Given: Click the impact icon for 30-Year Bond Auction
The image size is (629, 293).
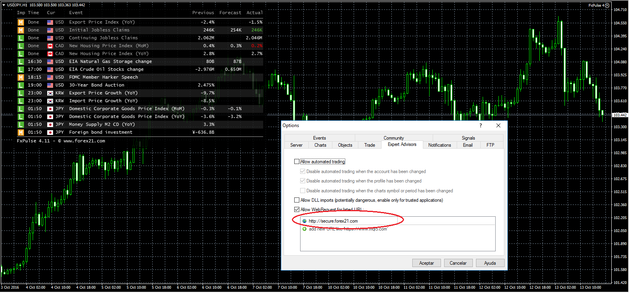Looking at the screenshot, I should (x=20, y=85).
